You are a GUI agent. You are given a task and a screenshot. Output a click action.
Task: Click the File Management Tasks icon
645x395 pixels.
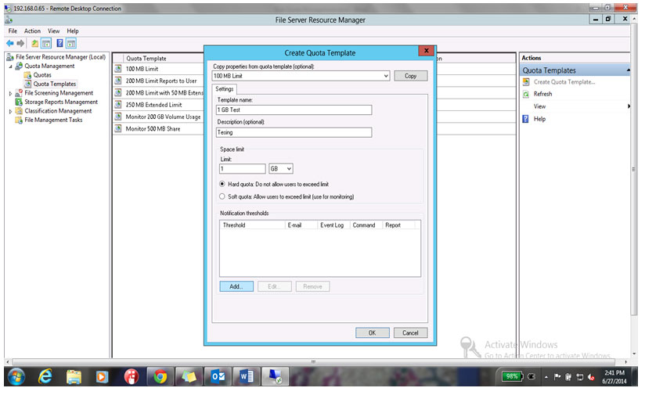click(19, 120)
